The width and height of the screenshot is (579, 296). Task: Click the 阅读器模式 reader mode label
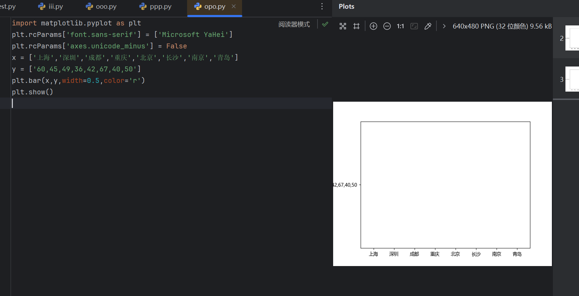pyautogui.click(x=294, y=24)
